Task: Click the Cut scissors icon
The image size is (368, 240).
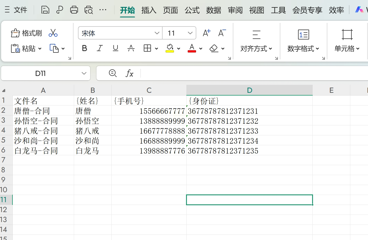Action: coord(53,33)
